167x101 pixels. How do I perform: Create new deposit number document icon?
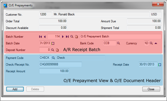point(57,50)
